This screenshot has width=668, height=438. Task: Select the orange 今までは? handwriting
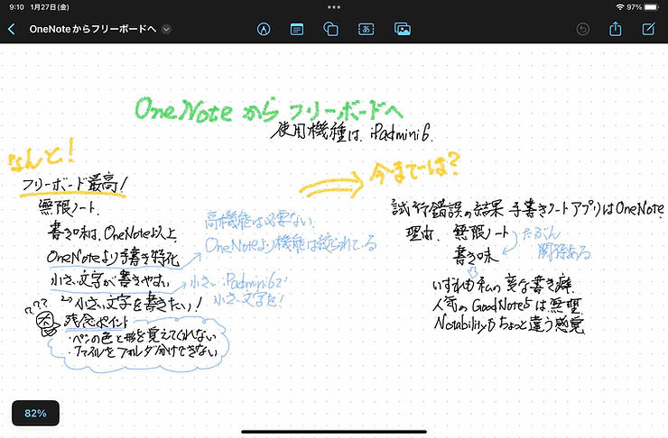414,169
